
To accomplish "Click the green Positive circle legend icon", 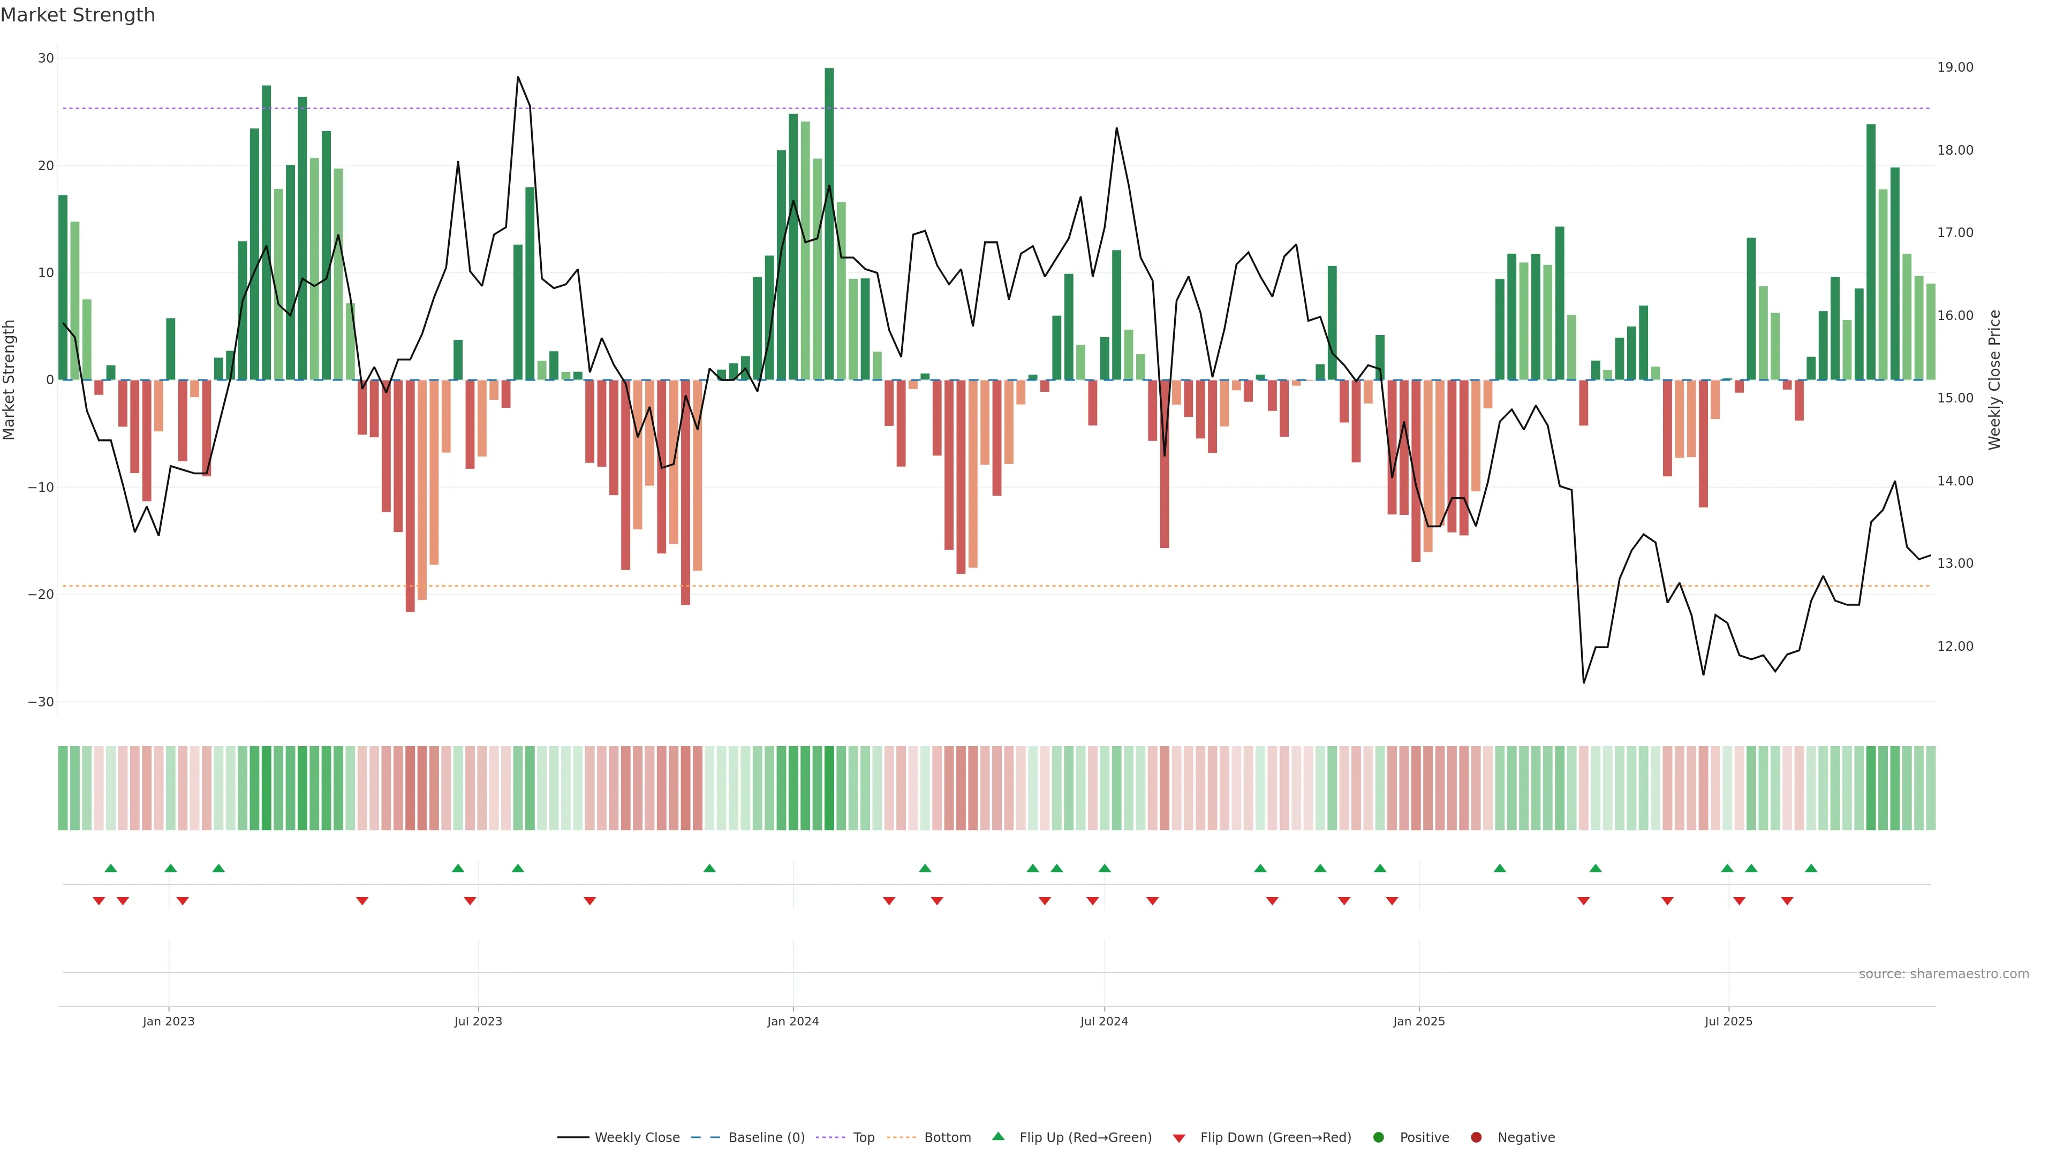I will click(1378, 1138).
